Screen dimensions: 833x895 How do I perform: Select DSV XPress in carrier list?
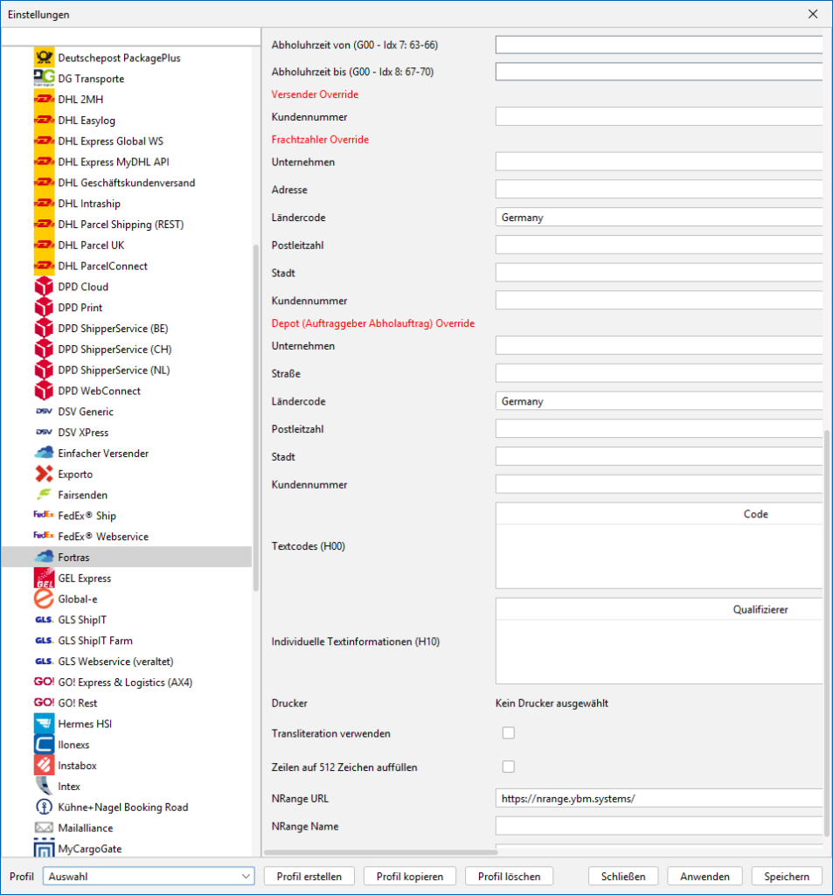point(83,433)
